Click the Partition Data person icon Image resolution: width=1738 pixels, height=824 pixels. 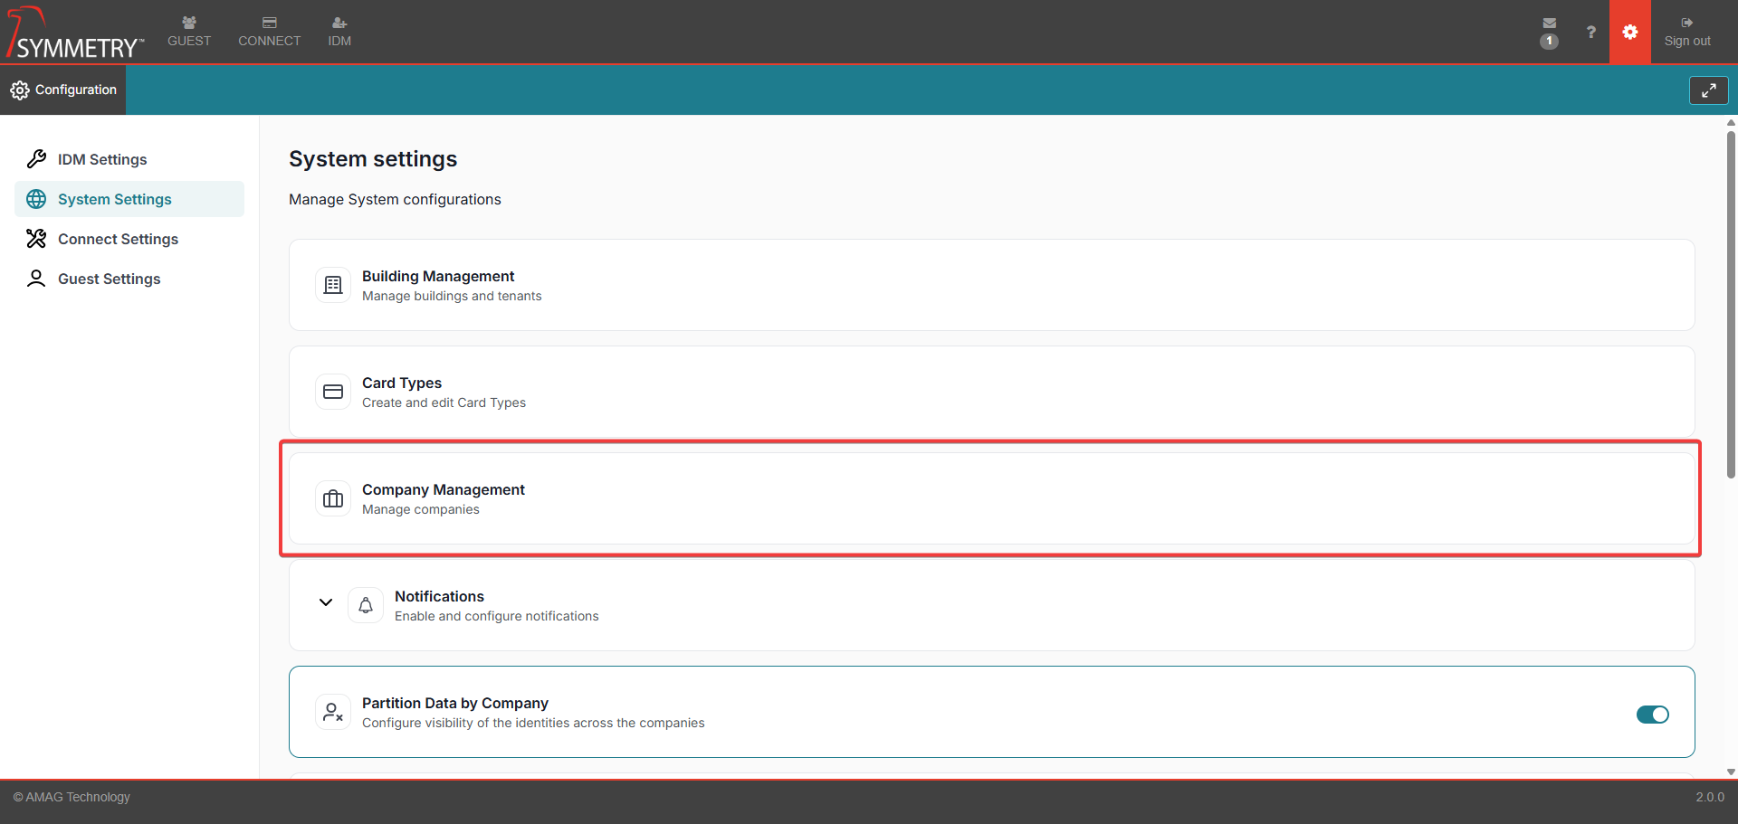point(333,712)
